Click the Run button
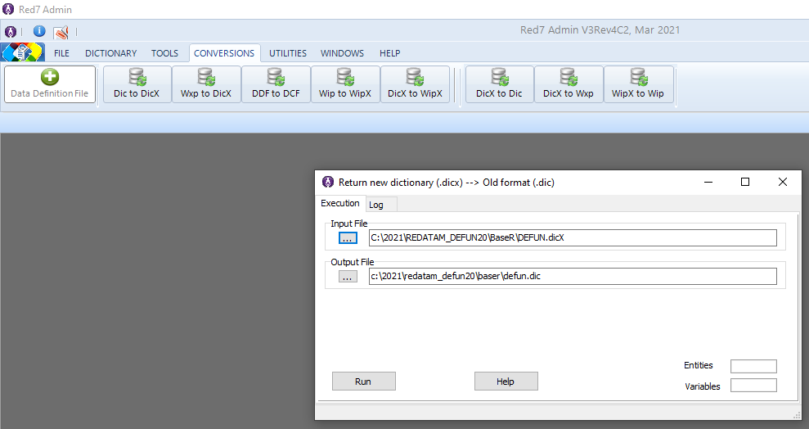The height and width of the screenshot is (429, 809). coord(364,382)
